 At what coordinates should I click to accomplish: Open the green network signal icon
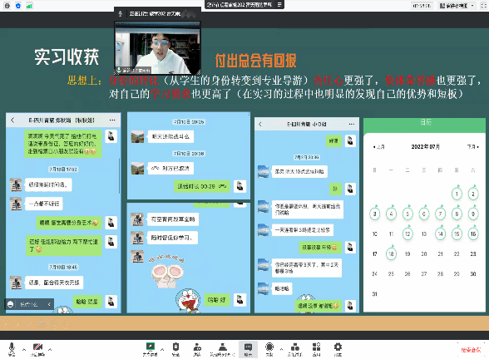point(29,6)
